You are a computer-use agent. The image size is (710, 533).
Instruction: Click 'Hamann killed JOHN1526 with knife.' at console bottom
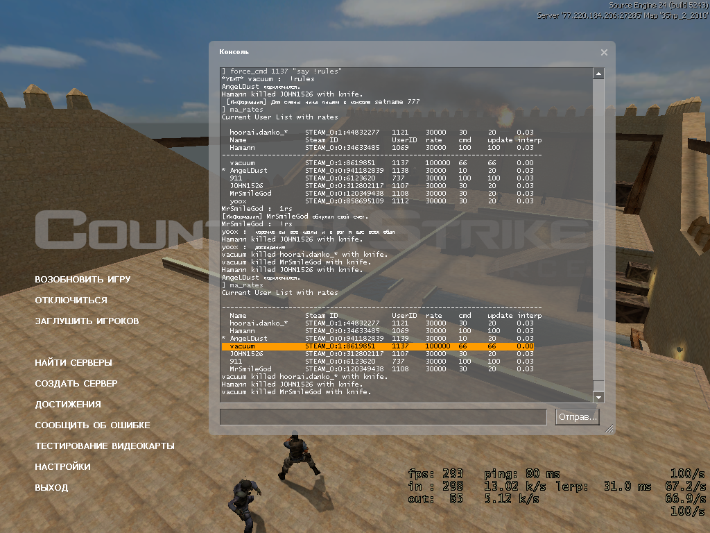292,384
